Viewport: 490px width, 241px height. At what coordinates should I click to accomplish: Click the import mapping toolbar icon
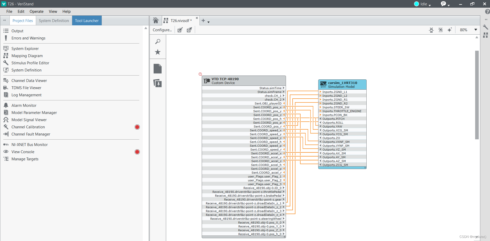tap(180, 30)
